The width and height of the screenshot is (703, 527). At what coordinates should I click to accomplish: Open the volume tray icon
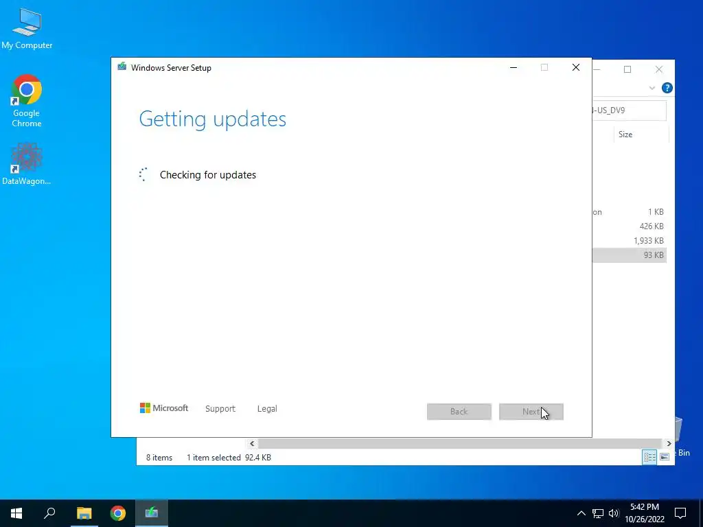pos(614,513)
